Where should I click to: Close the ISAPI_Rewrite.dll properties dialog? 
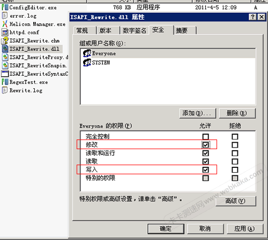(262, 17)
